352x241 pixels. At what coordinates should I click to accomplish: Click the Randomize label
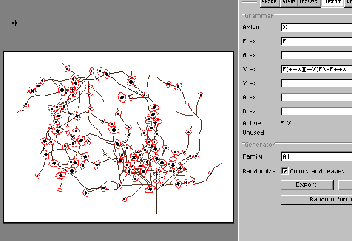click(x=259, y=171)
